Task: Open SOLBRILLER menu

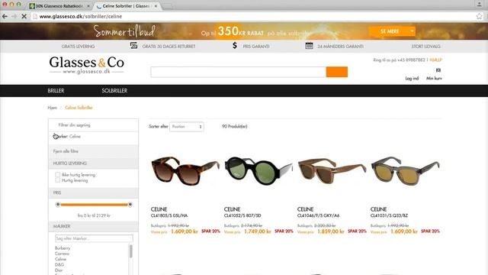Action: tap(114, 91)
